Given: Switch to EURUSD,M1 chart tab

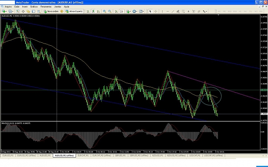Looking at the screenshot, I should click(8, 155).
